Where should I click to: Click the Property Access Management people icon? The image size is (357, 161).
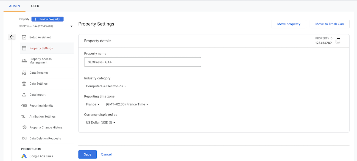pyautogui.click(x=24, y=61)
